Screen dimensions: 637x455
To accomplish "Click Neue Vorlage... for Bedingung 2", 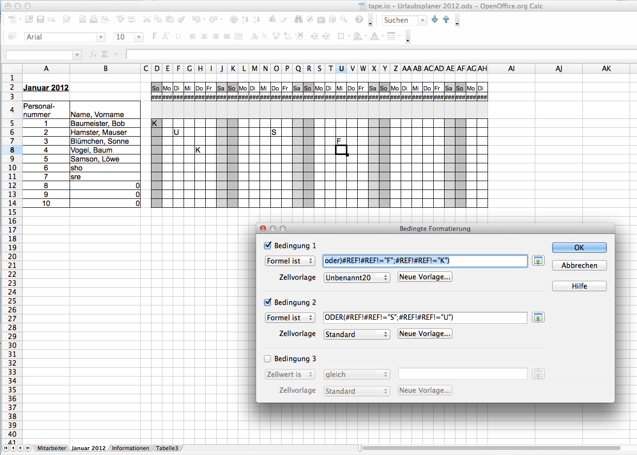I will click(x=425, y=334).
